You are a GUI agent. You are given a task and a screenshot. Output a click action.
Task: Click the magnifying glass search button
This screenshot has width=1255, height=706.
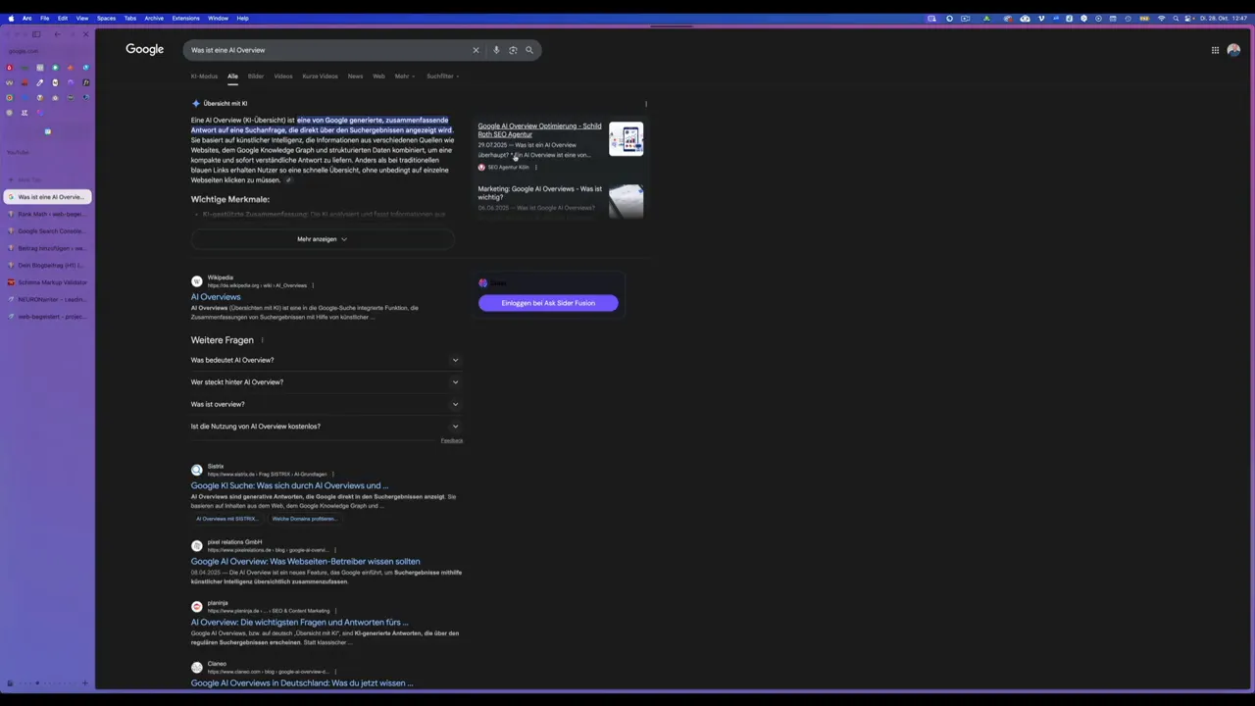[529, 50]
